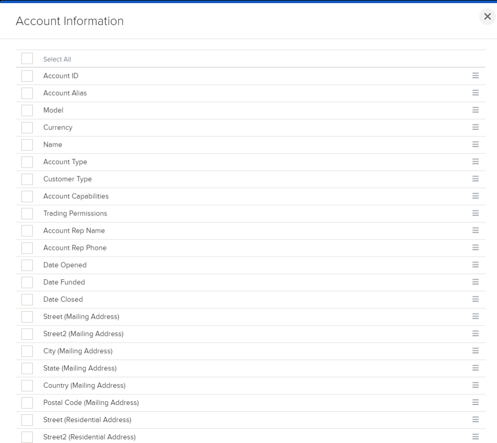
Task: Click the 'Select All' label text
Action: [x=57, y=59]
